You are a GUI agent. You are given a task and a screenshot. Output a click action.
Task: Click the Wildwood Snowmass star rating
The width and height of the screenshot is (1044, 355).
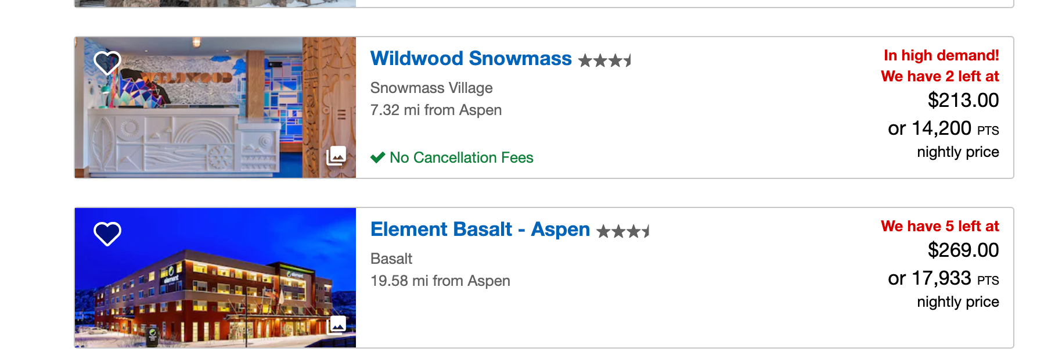click(605, 60)
